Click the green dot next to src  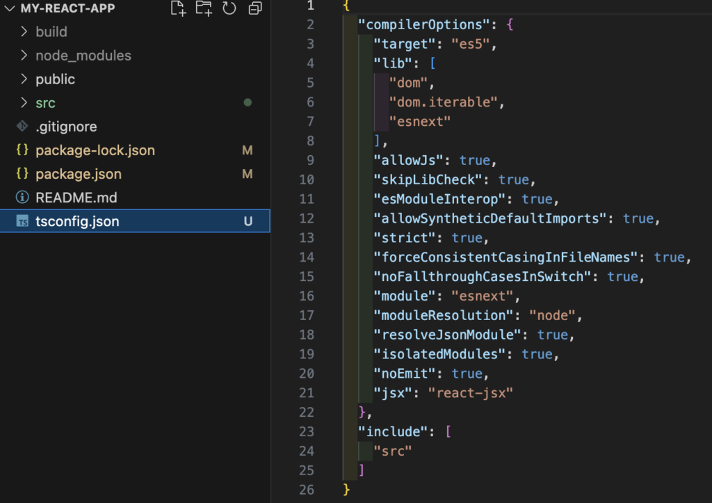(x=248, y=102)
